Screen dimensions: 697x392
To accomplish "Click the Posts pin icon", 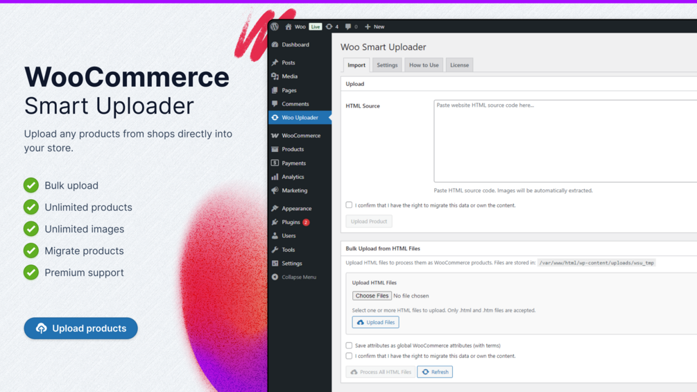I will 275,62.
